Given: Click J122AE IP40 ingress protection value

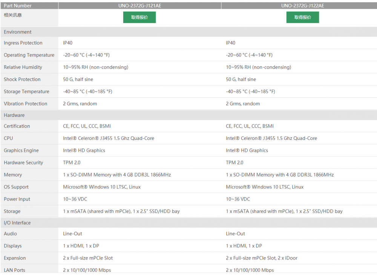Looking at the screenshot, I should coord(231,43).
